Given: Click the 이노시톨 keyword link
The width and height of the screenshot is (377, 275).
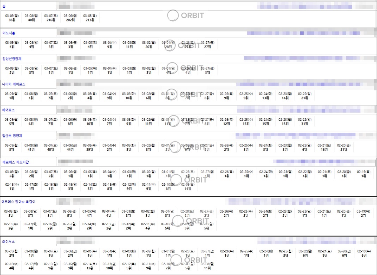Looking at the screenshot, I should click(x=9, y=33).
